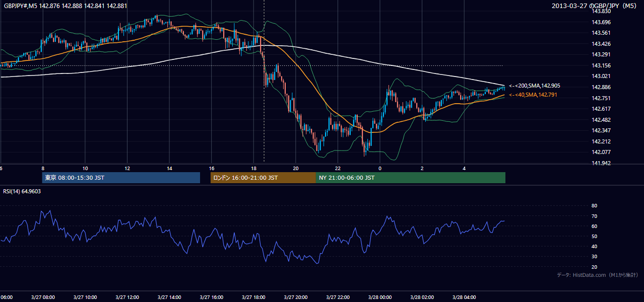Click the RSI 30 level label
This screenshot has height=302, width=644.
click(594, 257)
